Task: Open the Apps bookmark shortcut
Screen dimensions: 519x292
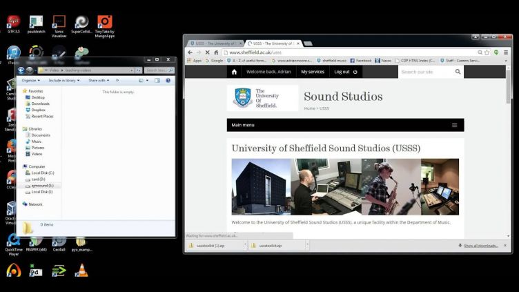Action: (195, 61)
